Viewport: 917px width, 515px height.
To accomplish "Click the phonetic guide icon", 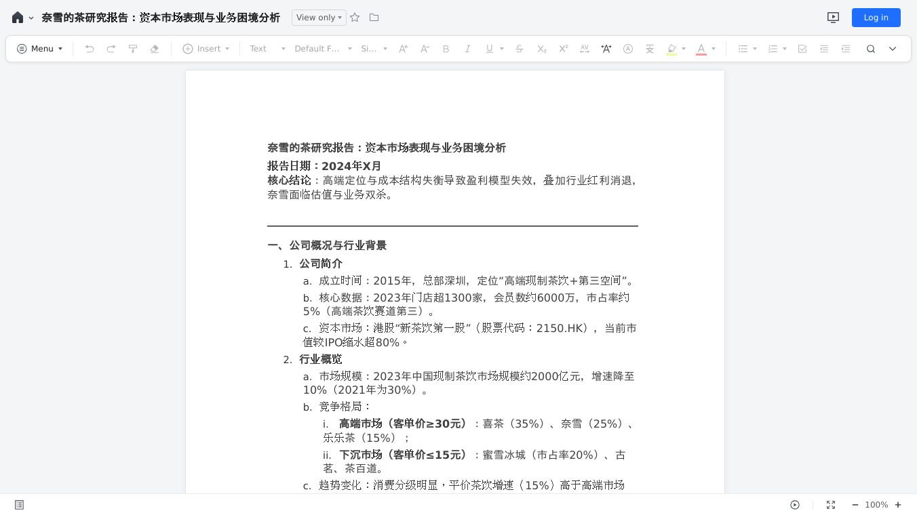I will pos(650,49).
